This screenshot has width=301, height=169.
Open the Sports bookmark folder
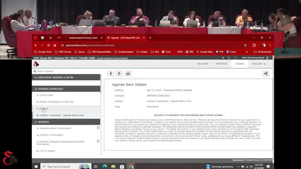pyautogui.click(x=79, y=52)
